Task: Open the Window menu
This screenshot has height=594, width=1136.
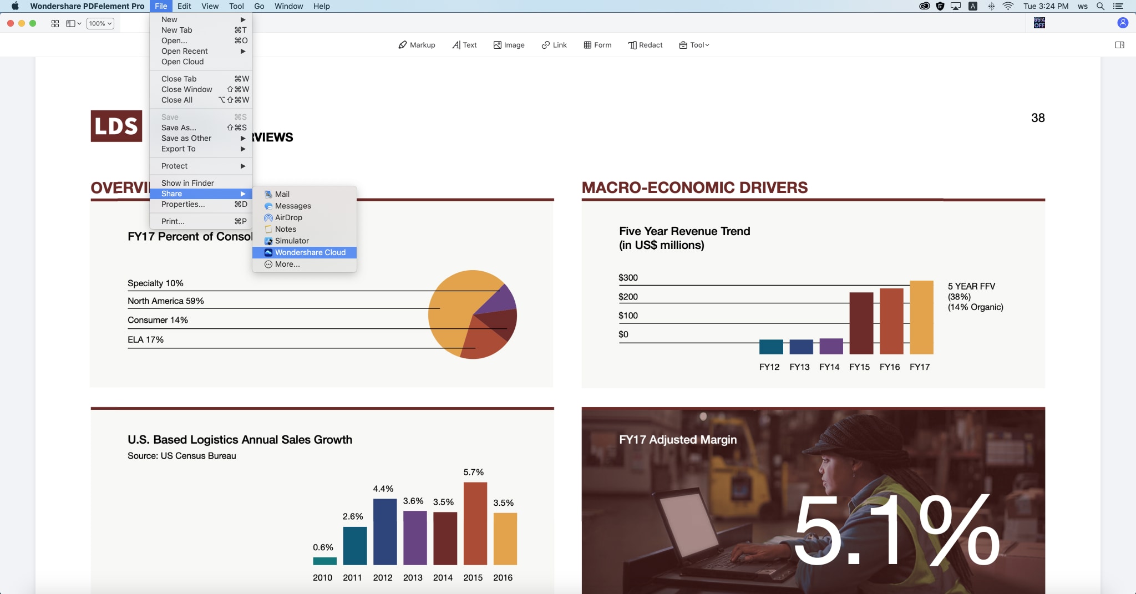Action: pyautogui.click(x=288, y=6)
